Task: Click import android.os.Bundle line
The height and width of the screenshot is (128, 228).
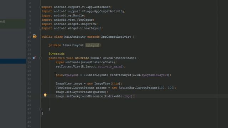Action: [63, 15]
